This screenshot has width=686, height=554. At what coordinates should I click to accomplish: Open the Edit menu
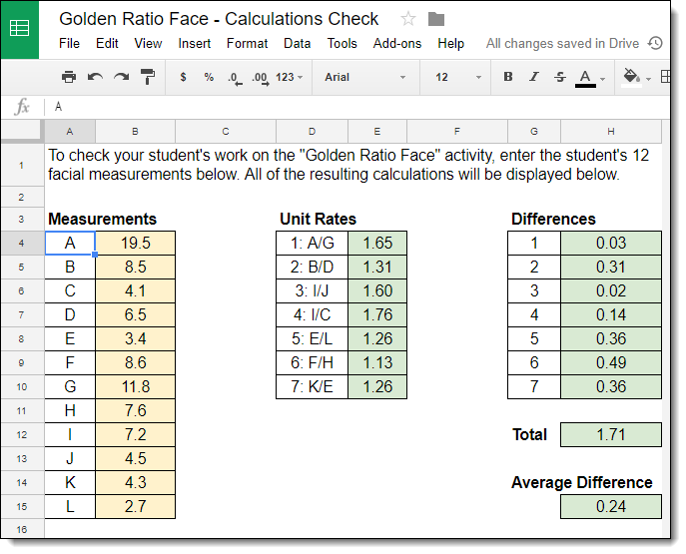107,43
